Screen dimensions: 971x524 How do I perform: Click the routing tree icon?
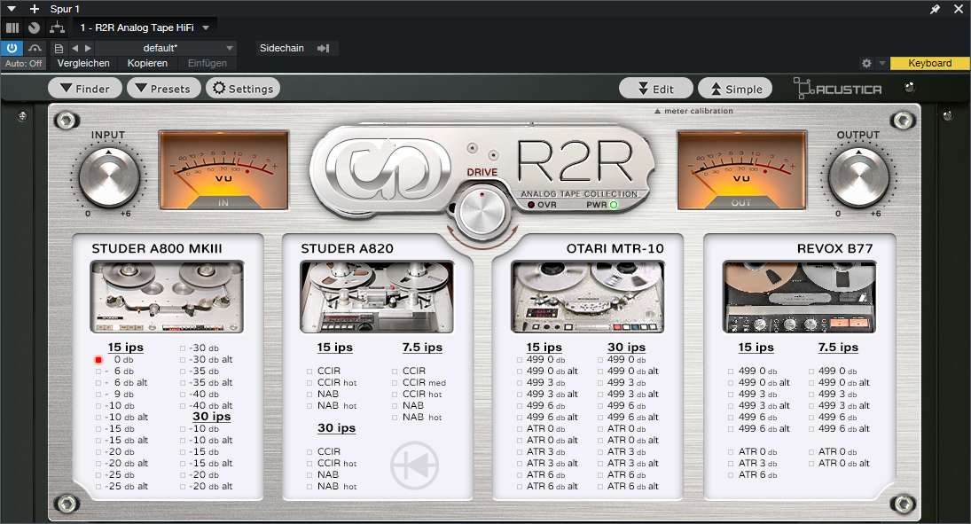(57, 27)
